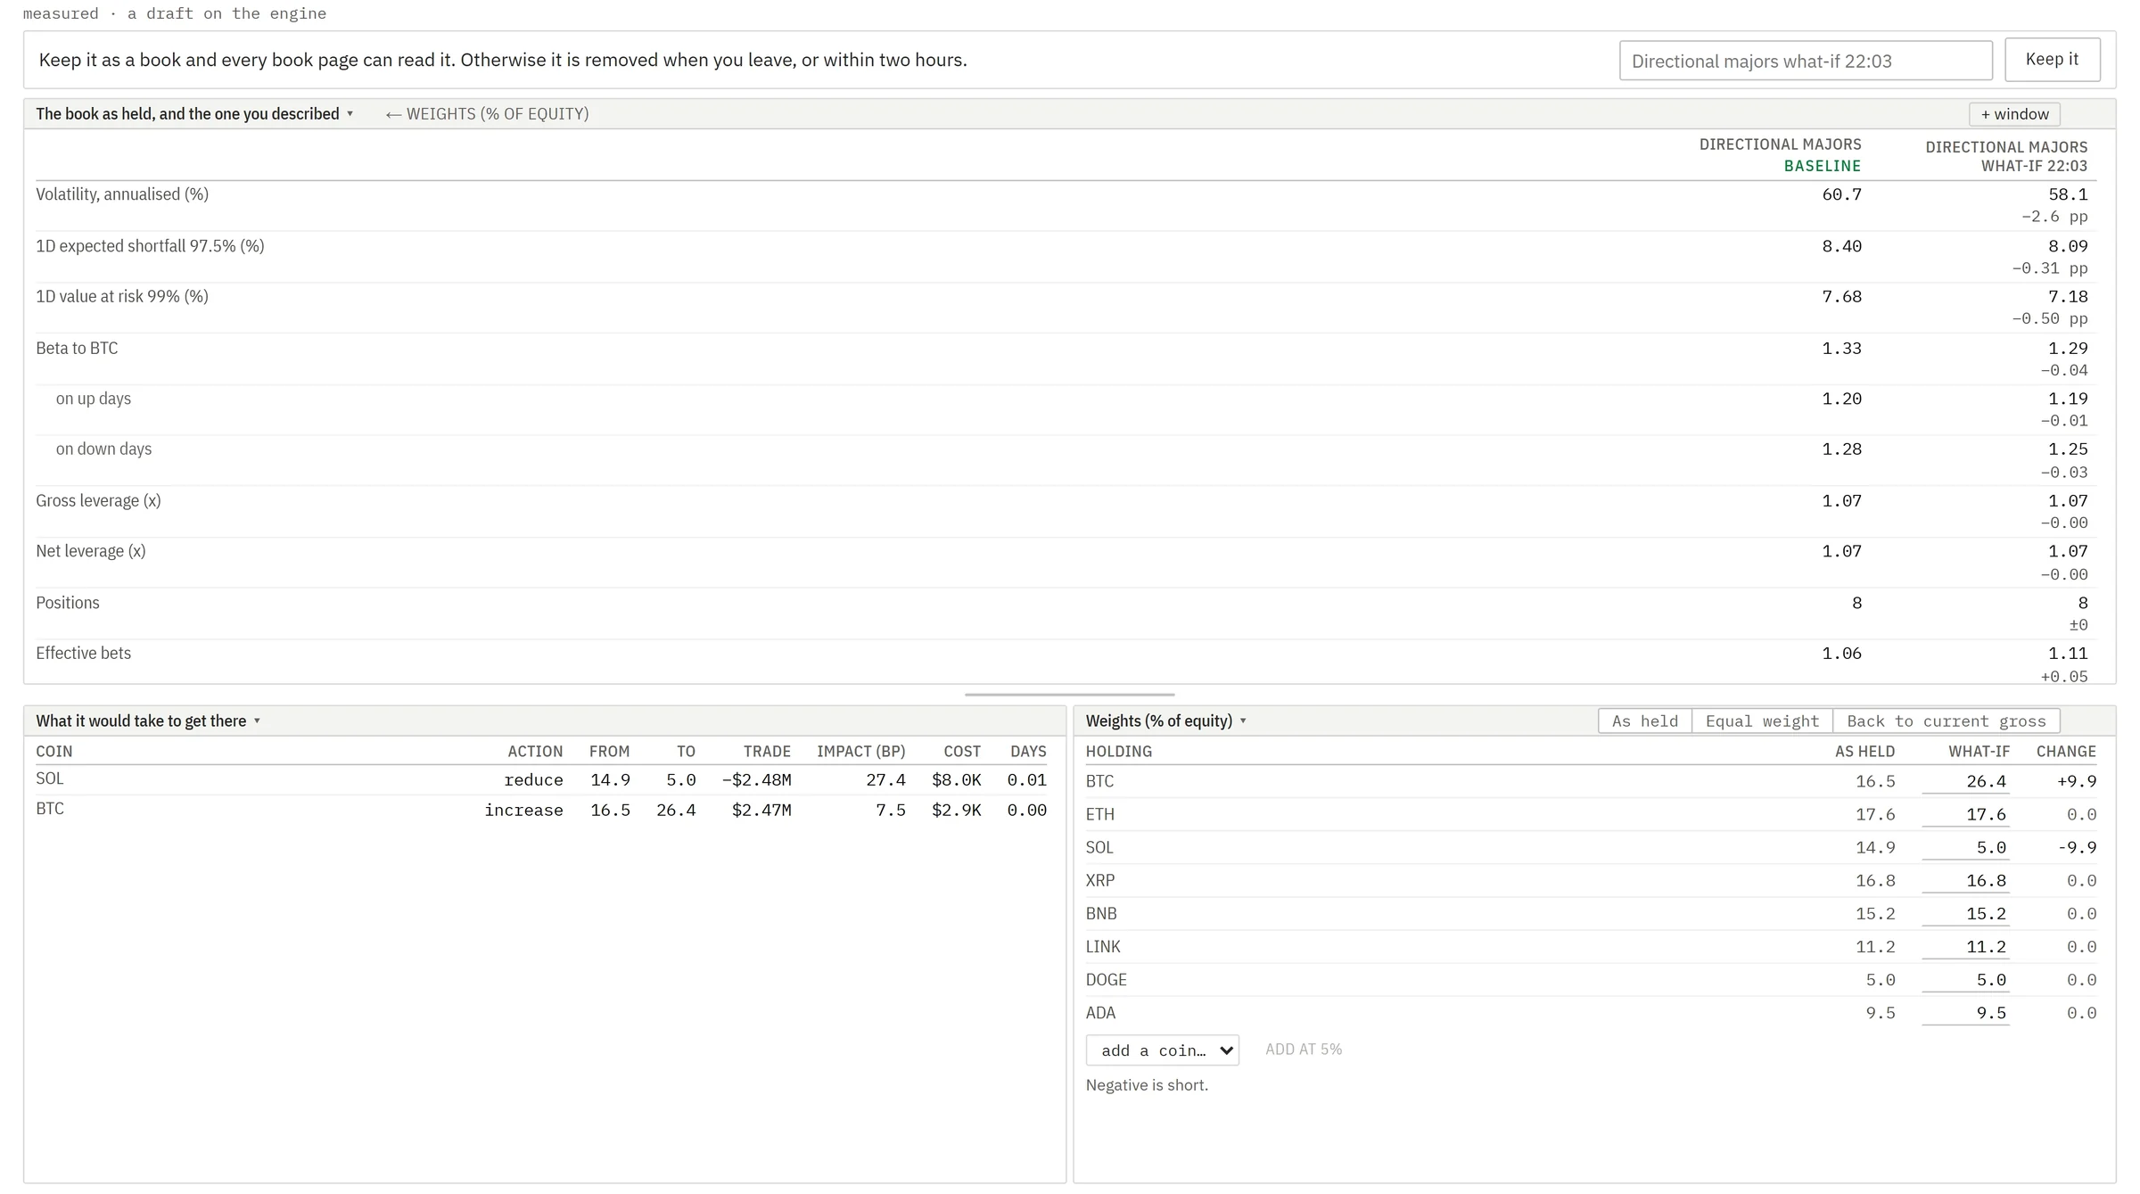Edit the ETH what-if weight 17.6
2140x1194 pixels.
(x=1965, y=814)
